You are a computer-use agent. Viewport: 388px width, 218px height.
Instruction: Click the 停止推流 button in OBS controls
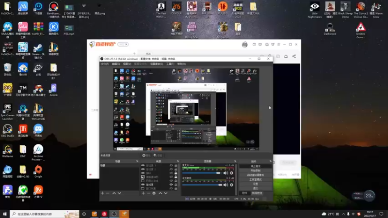click(x=256, y=166)
